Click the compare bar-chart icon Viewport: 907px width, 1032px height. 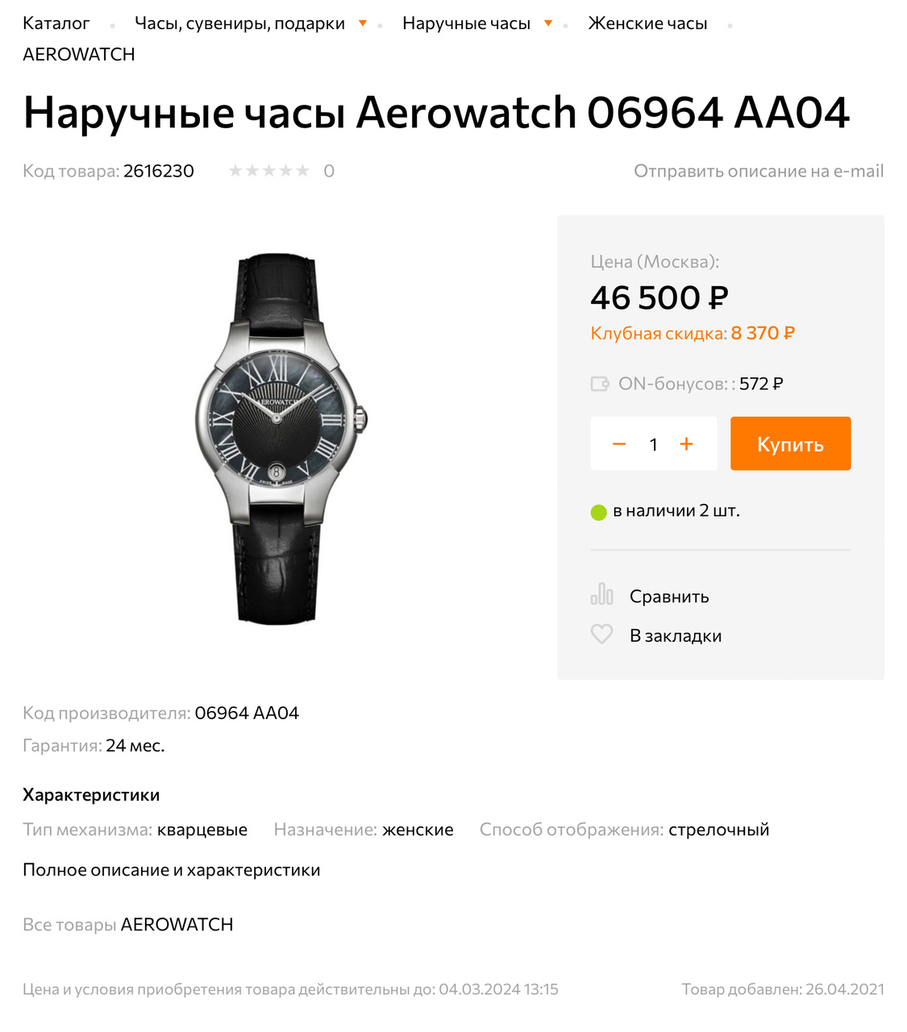(x=601, y=594)
